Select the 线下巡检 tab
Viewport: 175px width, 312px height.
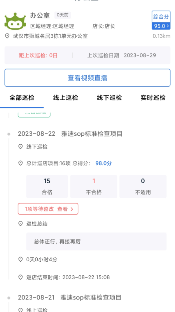109,98
